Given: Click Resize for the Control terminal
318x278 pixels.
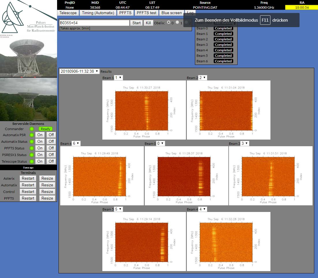Looking at the screenshot, I should (x=47, y=191).
